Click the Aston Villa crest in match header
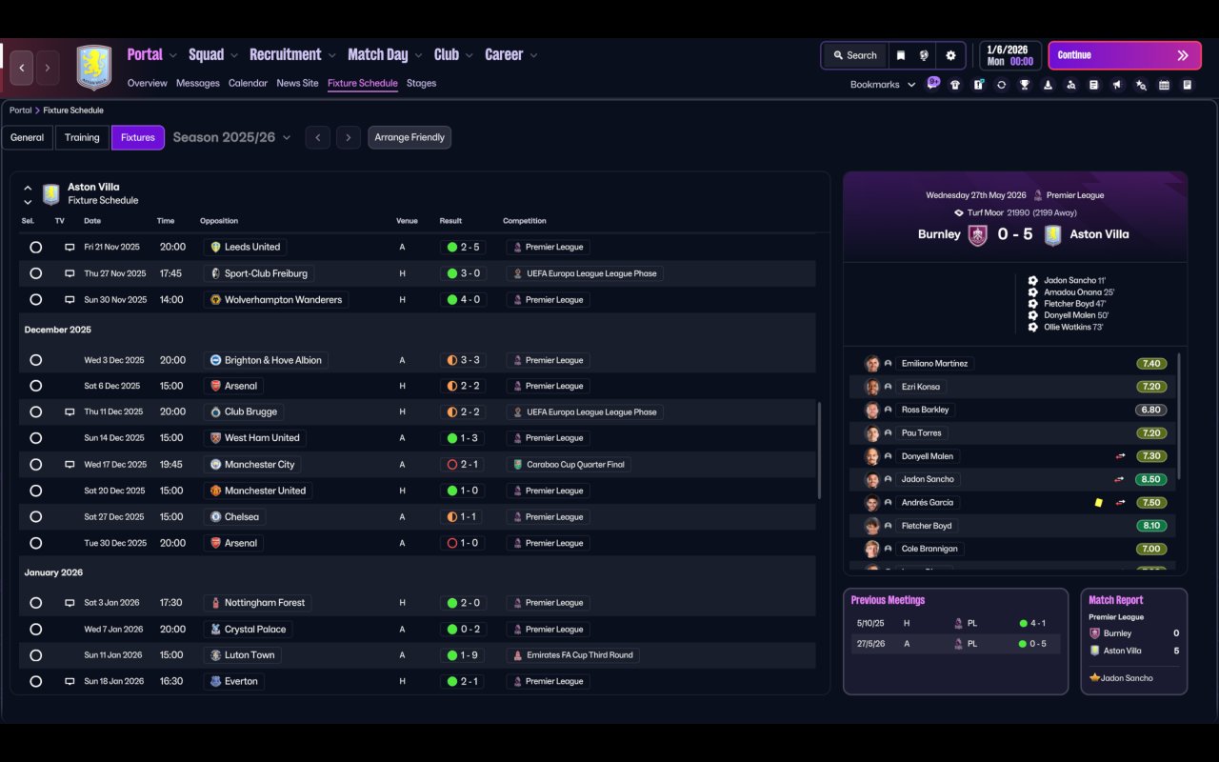1219x762 pixels. click(1052, 235)
